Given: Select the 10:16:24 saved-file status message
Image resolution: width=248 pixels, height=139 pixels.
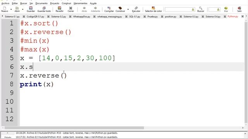Looking at the screenshot, I should coord(67,133).
